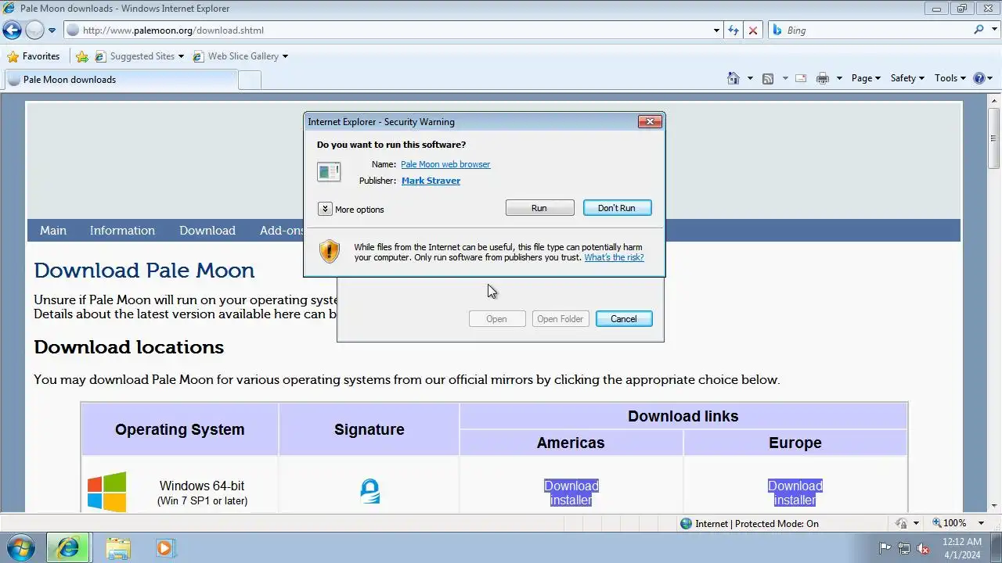1002x563 pixels.
Task: Open the Information navigation item
Action: [x=122, y=231]
